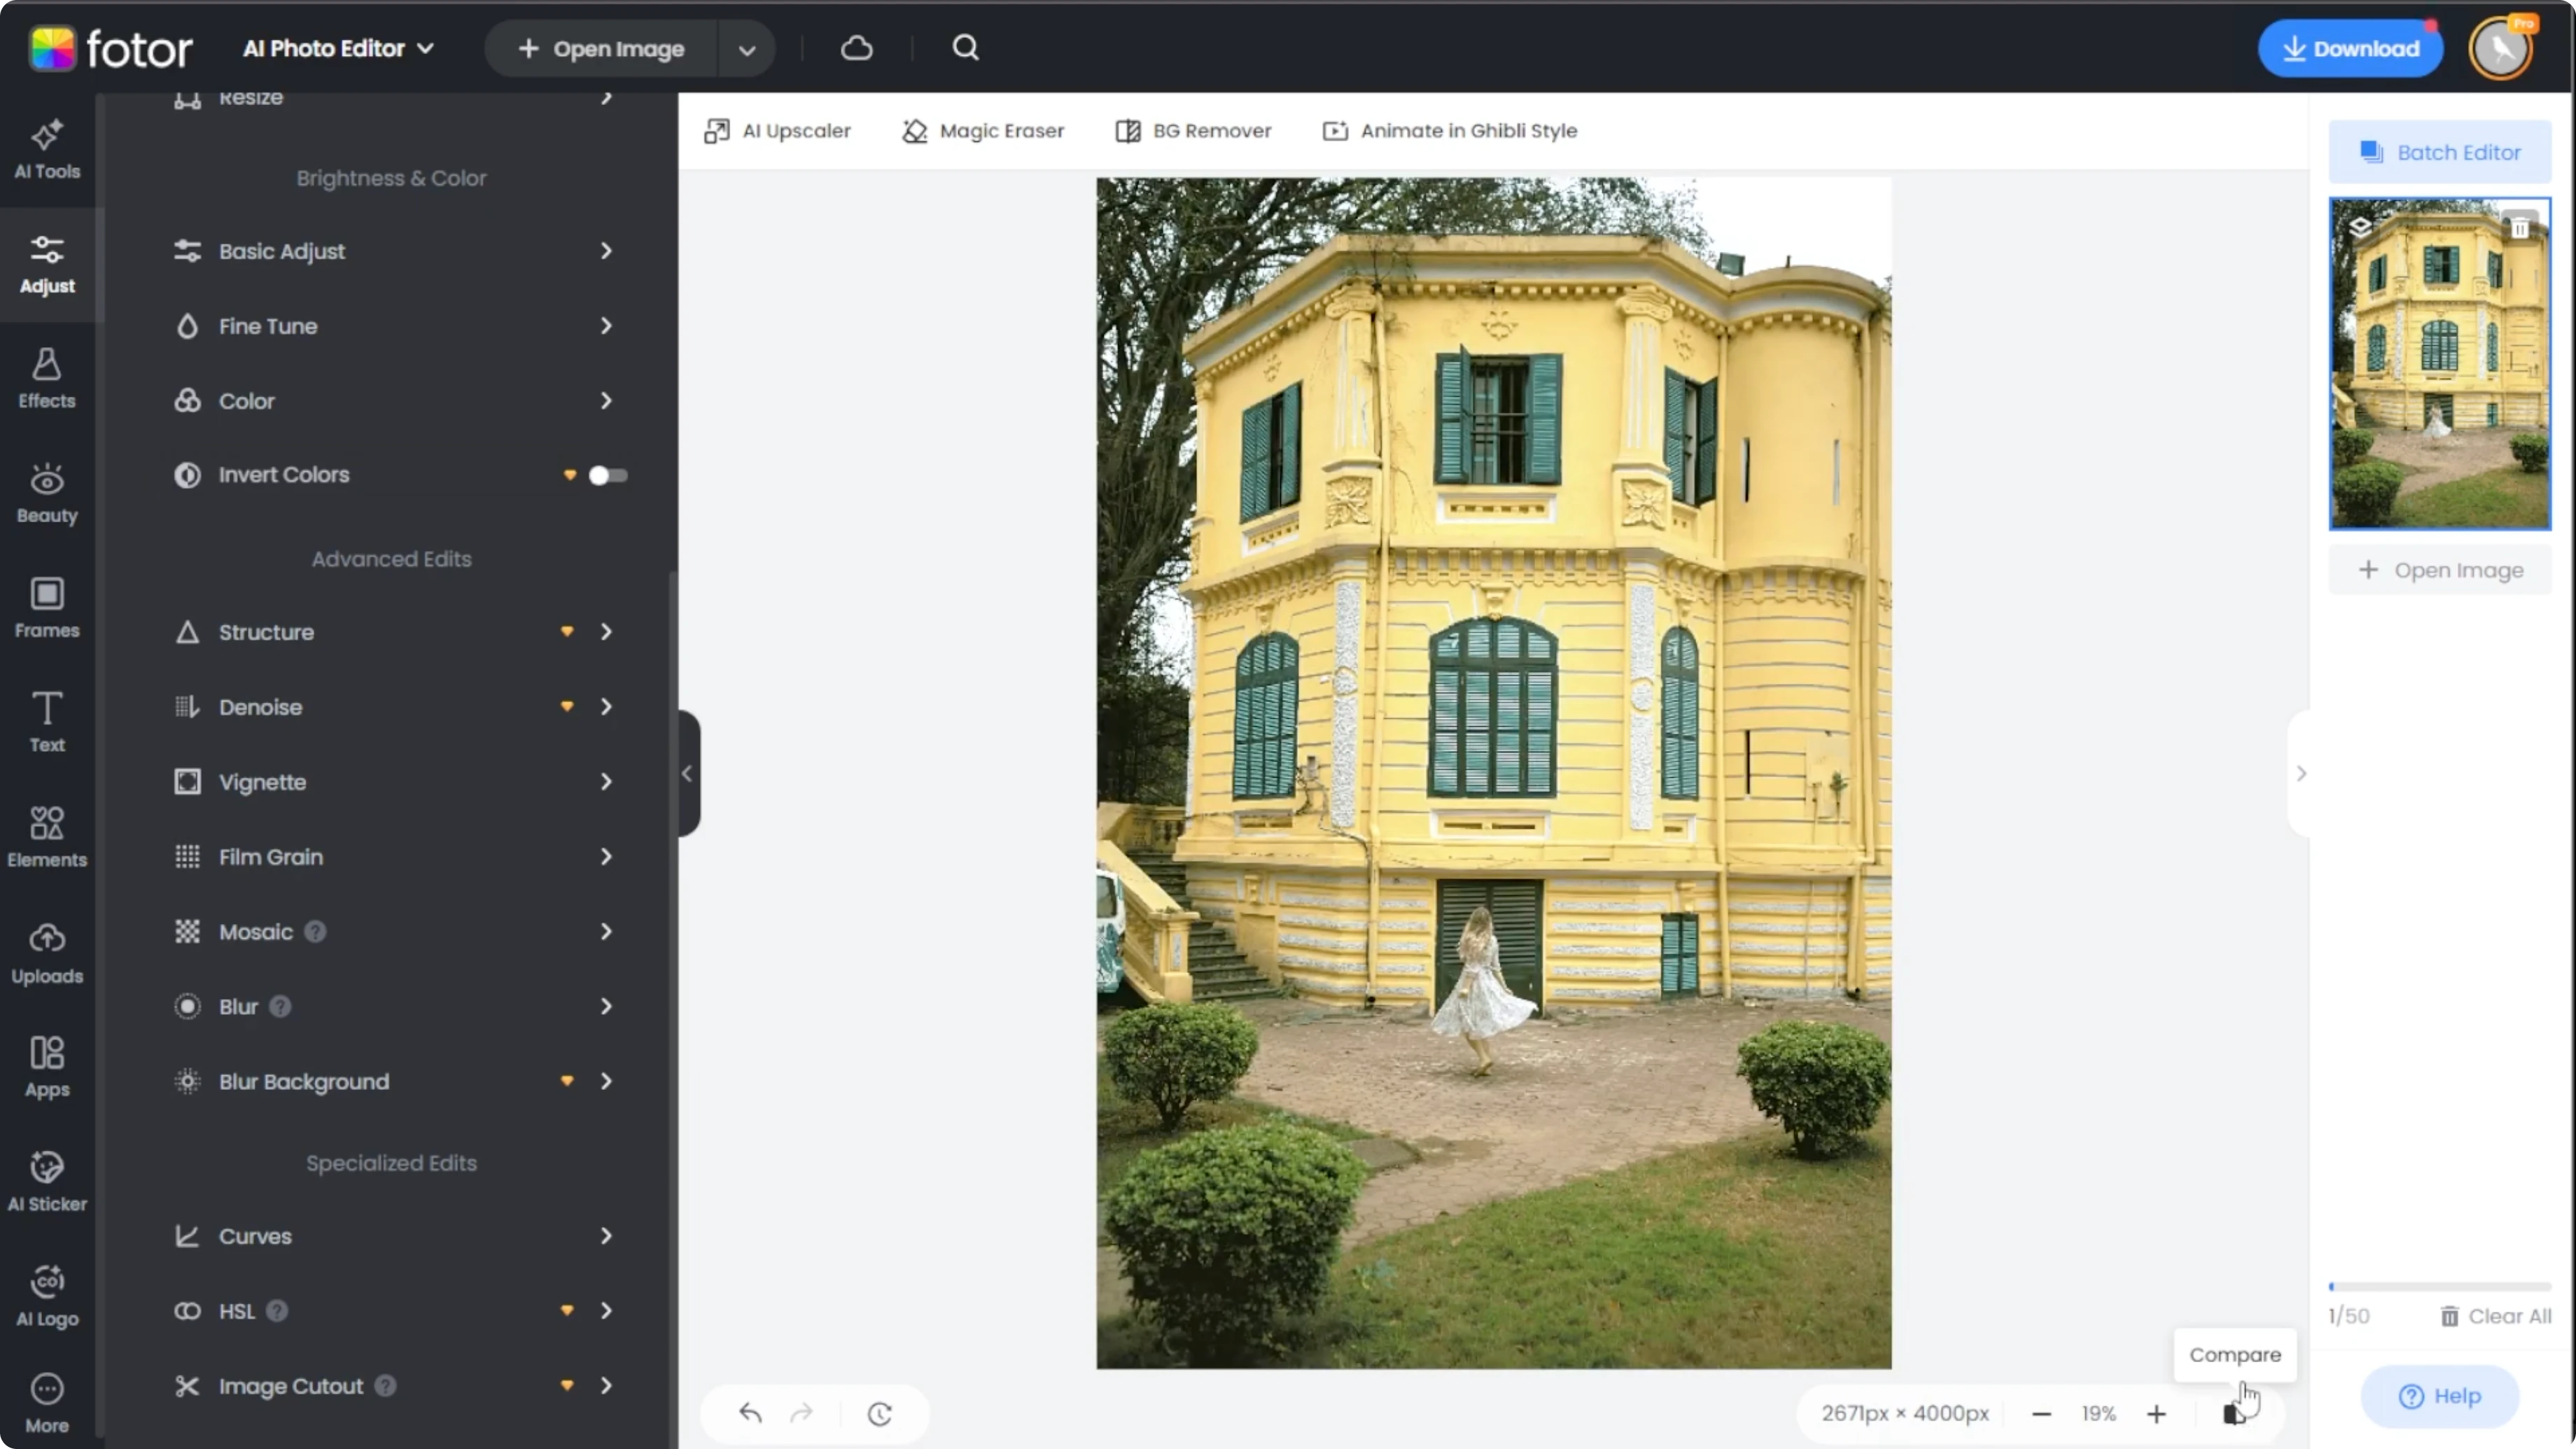
Task: Expand the Film Grain section
Action: coord(392,857)
